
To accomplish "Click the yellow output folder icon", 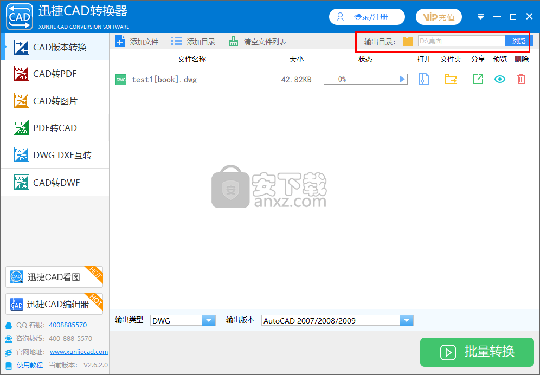I will (408, 41).
